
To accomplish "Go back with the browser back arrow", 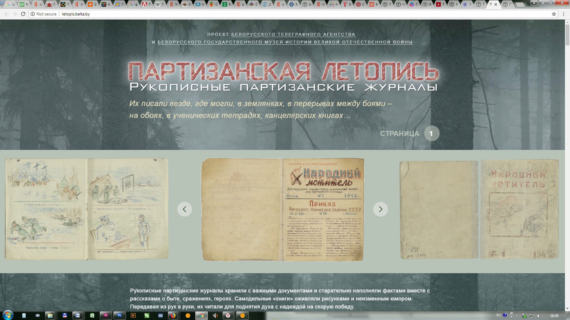I will pyautogui.click(x=6, y=14).
